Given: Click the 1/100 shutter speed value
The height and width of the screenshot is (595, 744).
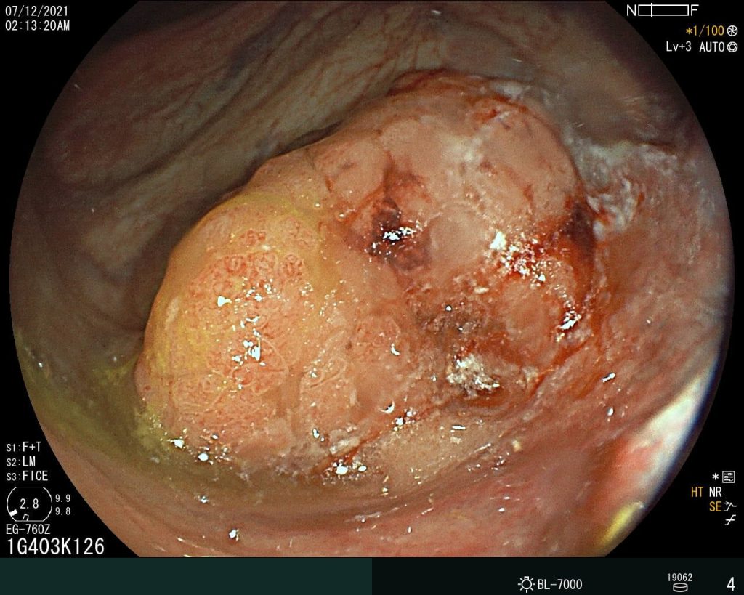Looking at the screenshot, I should [x=704, y=31].
